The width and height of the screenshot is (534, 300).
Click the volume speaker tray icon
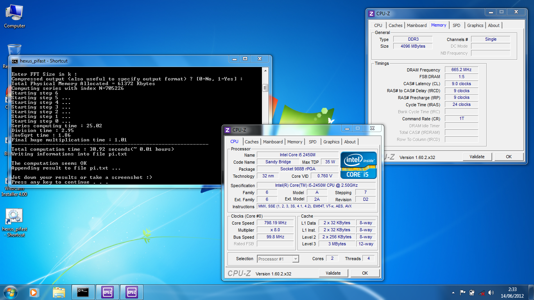[491, 293]
